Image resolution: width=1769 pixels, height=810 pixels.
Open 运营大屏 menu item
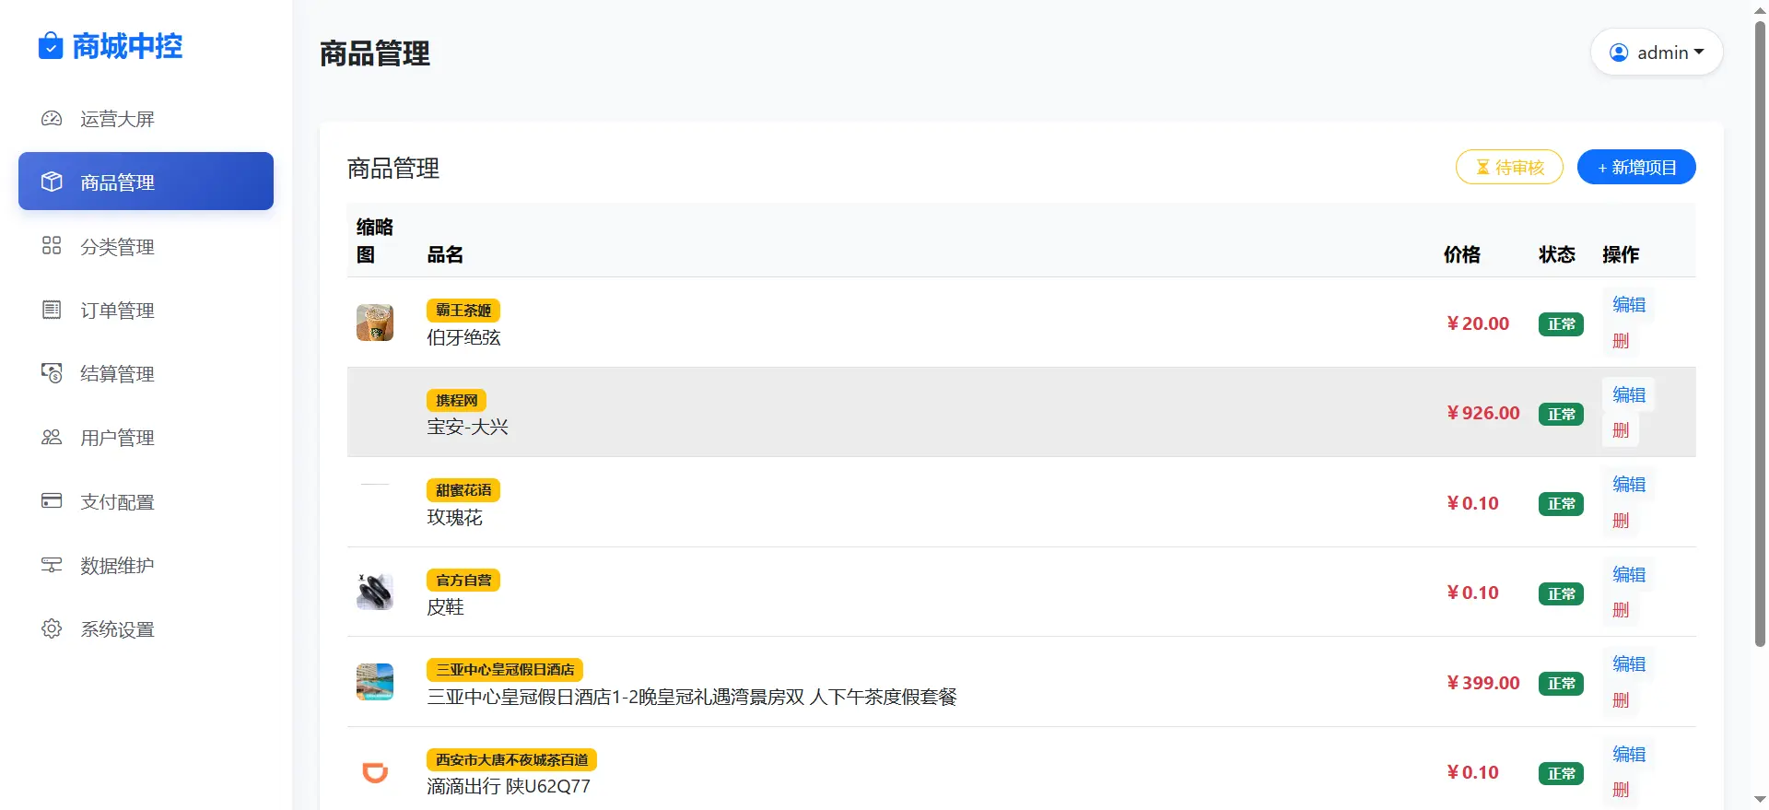[146, 119]
